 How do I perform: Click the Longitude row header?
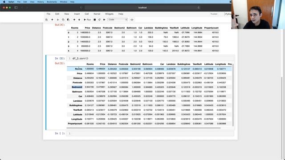[77, 119]
